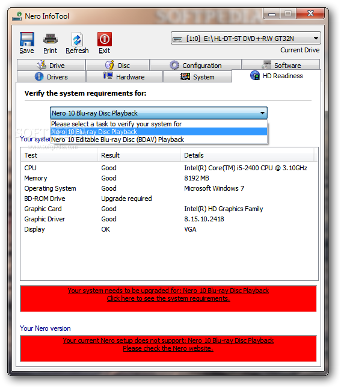Image resolution: width=341 pixels, height=388 pixels.
Task: Click 'Click here to see the system requirements' link
Action: (168, 298)
